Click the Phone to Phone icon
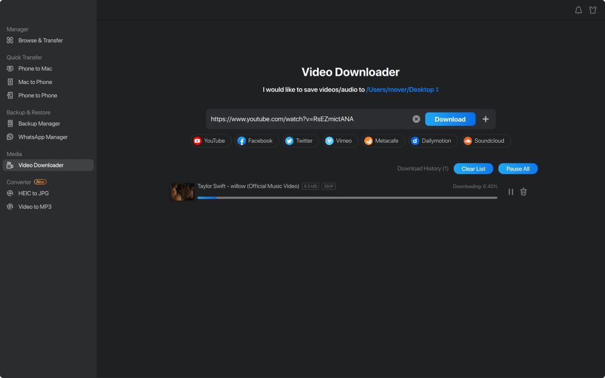605x378 pixels. (x=10, y=96)
